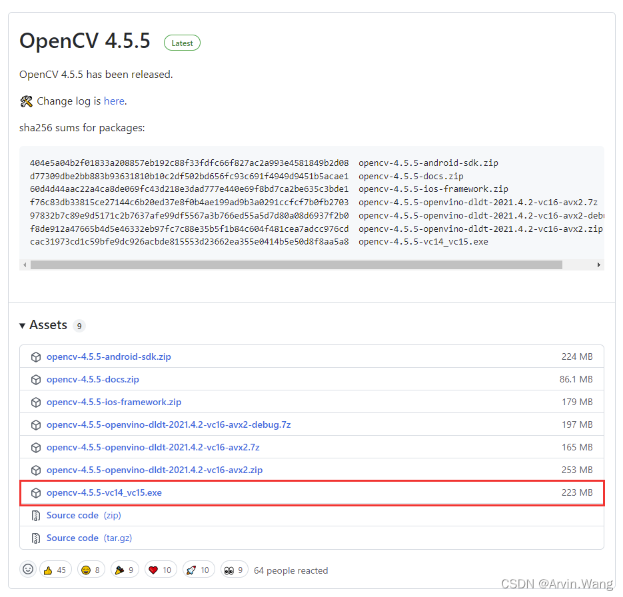This screenshot has height=597, width=623.
Task: Download Source code (tar.gz)
Action: pos(89,538)
